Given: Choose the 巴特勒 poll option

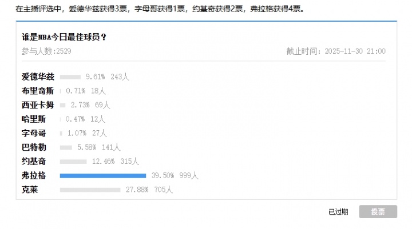Looking at the screenshot, I should point(34,147).
